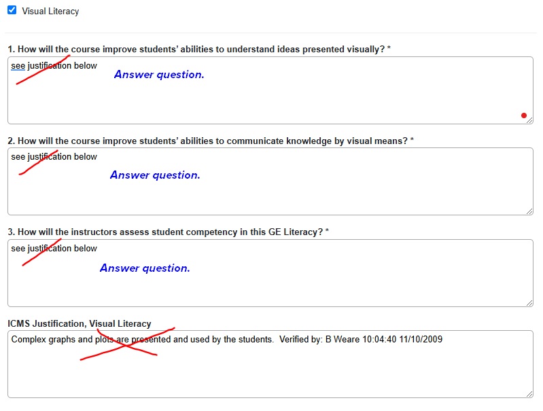The image size is (543, 411).
Task: Grab resize handle of ICMS Justification box
Action: pos(529,394)
